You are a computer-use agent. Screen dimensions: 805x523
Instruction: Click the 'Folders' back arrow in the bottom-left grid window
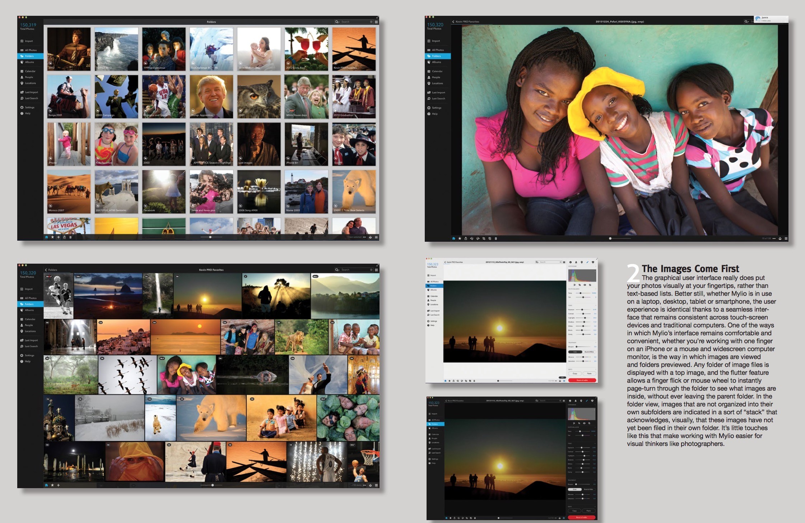coord(51,270)
